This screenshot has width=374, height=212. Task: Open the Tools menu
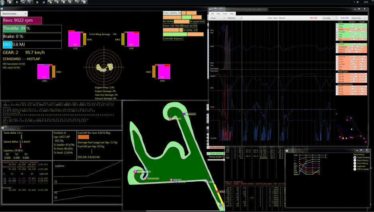pyautogui.click(x=225, y=14)
